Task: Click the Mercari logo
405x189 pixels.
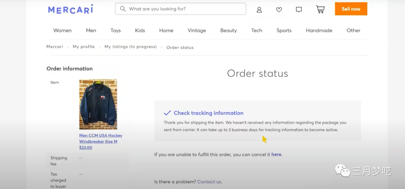Action: pyautogui.click(x=70, y=9)
